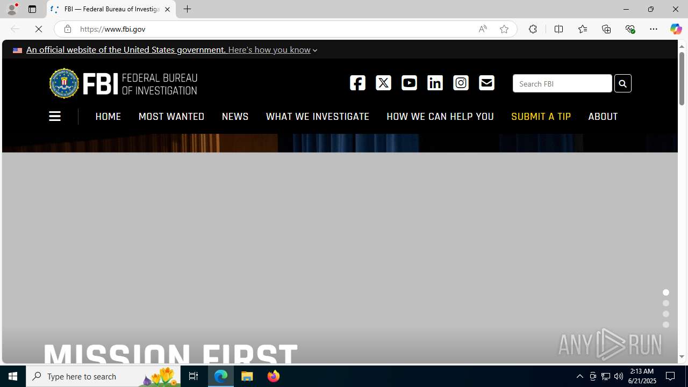This screenshot has width=688, height=387.
Task: Open HOW WE CAN HELP YOU menu
Action: (x=440, y=117)
